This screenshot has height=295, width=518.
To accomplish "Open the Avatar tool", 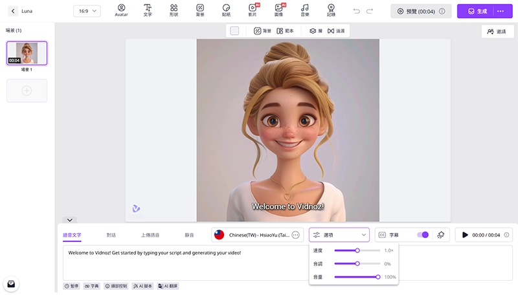I will pyautogui.click(x=121, y=10).
